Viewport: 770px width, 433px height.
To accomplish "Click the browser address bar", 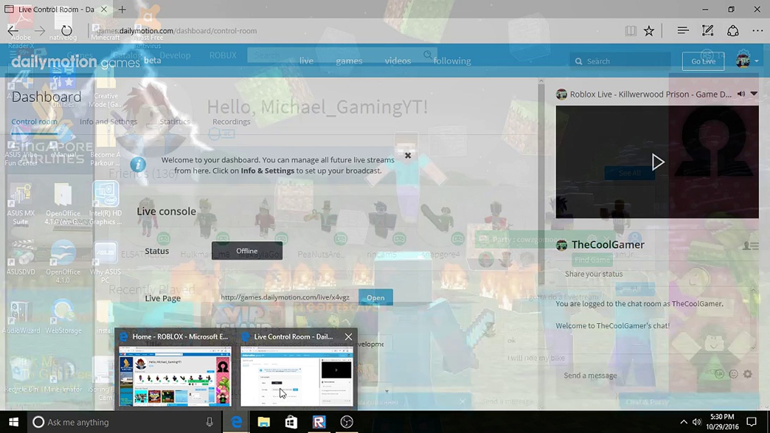I will (x=353, y=31).
